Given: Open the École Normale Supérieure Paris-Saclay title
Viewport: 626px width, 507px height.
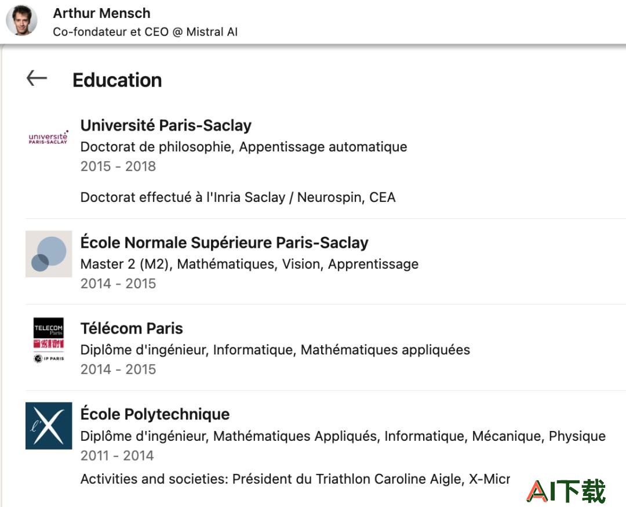Looking at the screenshot, I should point(224,242).
